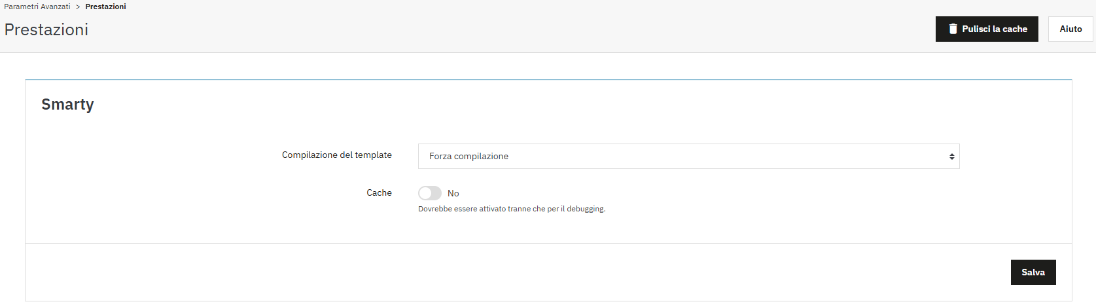Enable the Cache toggle switch
This screenshot has width=1096, height=306.
pyautogui.click(x=430, y=193)
